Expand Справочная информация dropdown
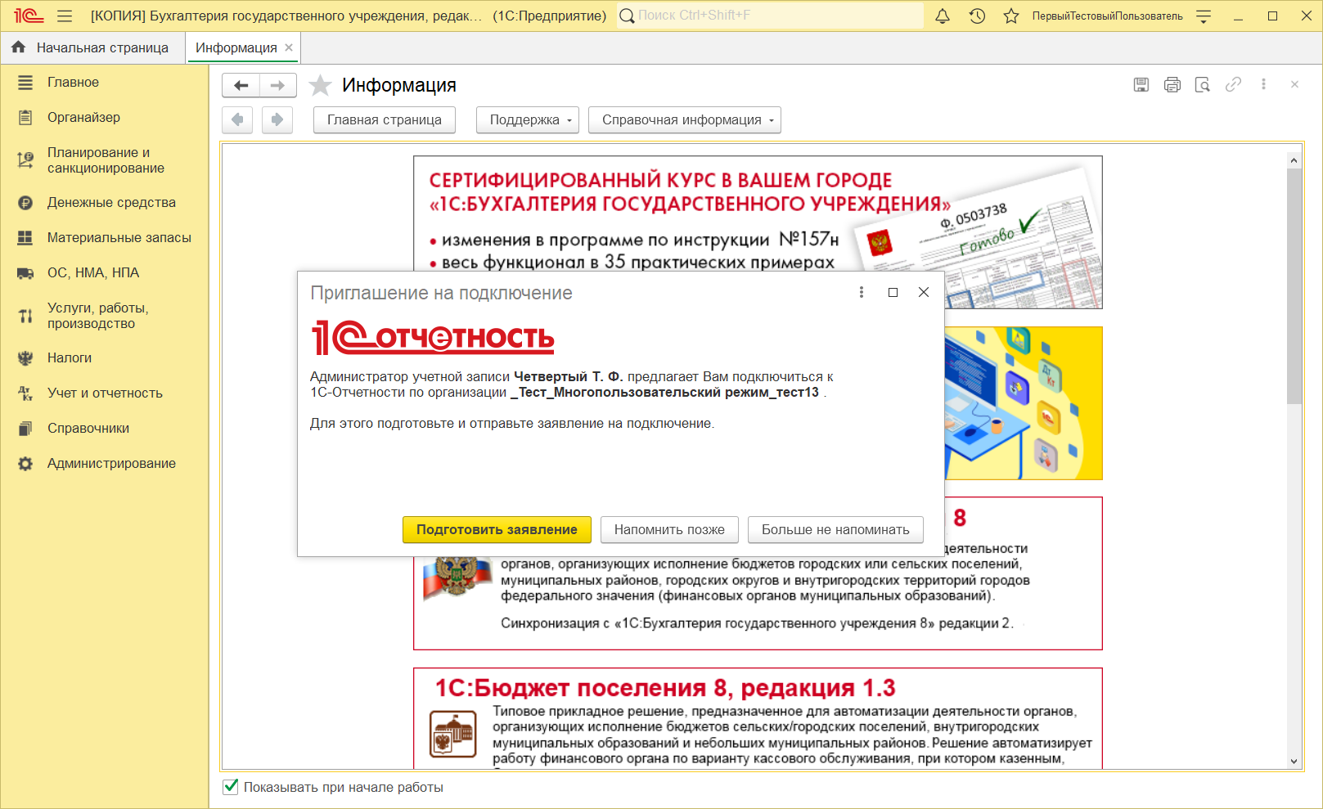The image size is (1323, 809). click(685, 119)
